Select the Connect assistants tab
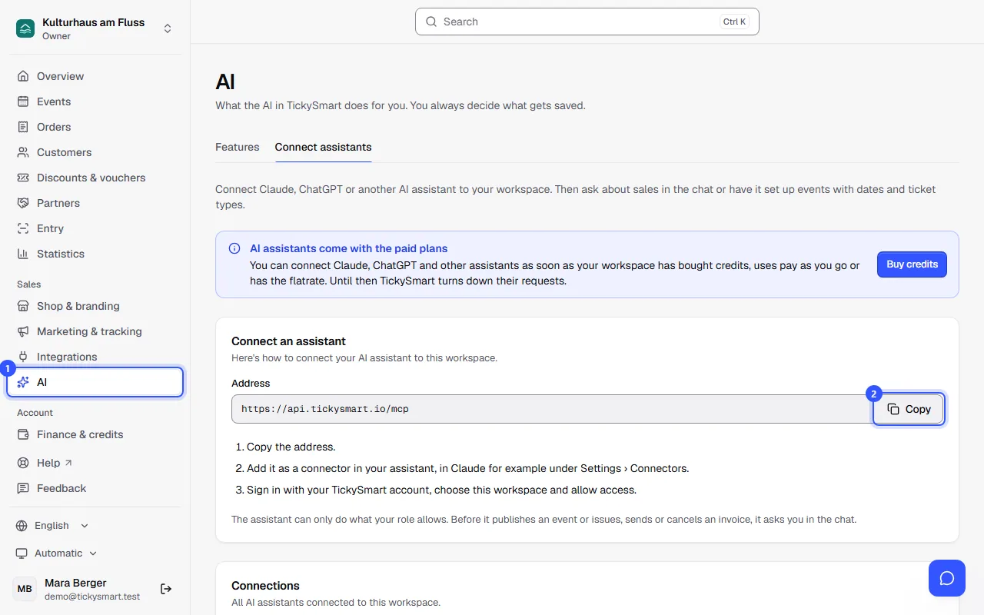Image resolution: width=984 pixels, height=615 pixels. point(324,147)
